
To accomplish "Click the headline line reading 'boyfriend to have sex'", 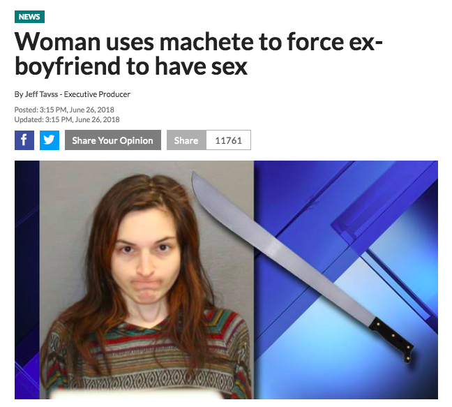I will click(131, 66).
